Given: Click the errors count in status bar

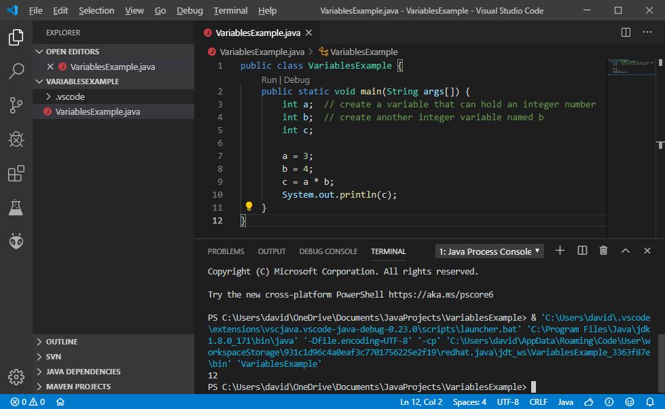Looking at the screenshot, I should [x=18, y=402].
